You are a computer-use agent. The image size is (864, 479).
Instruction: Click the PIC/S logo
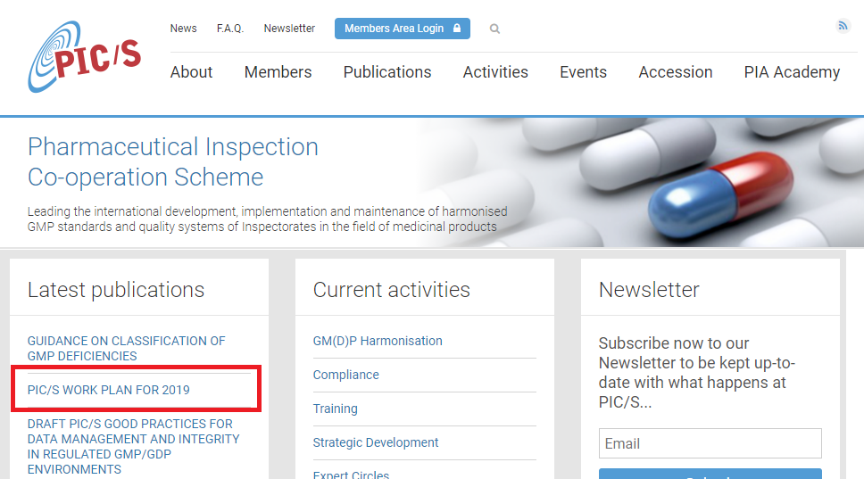84,57
